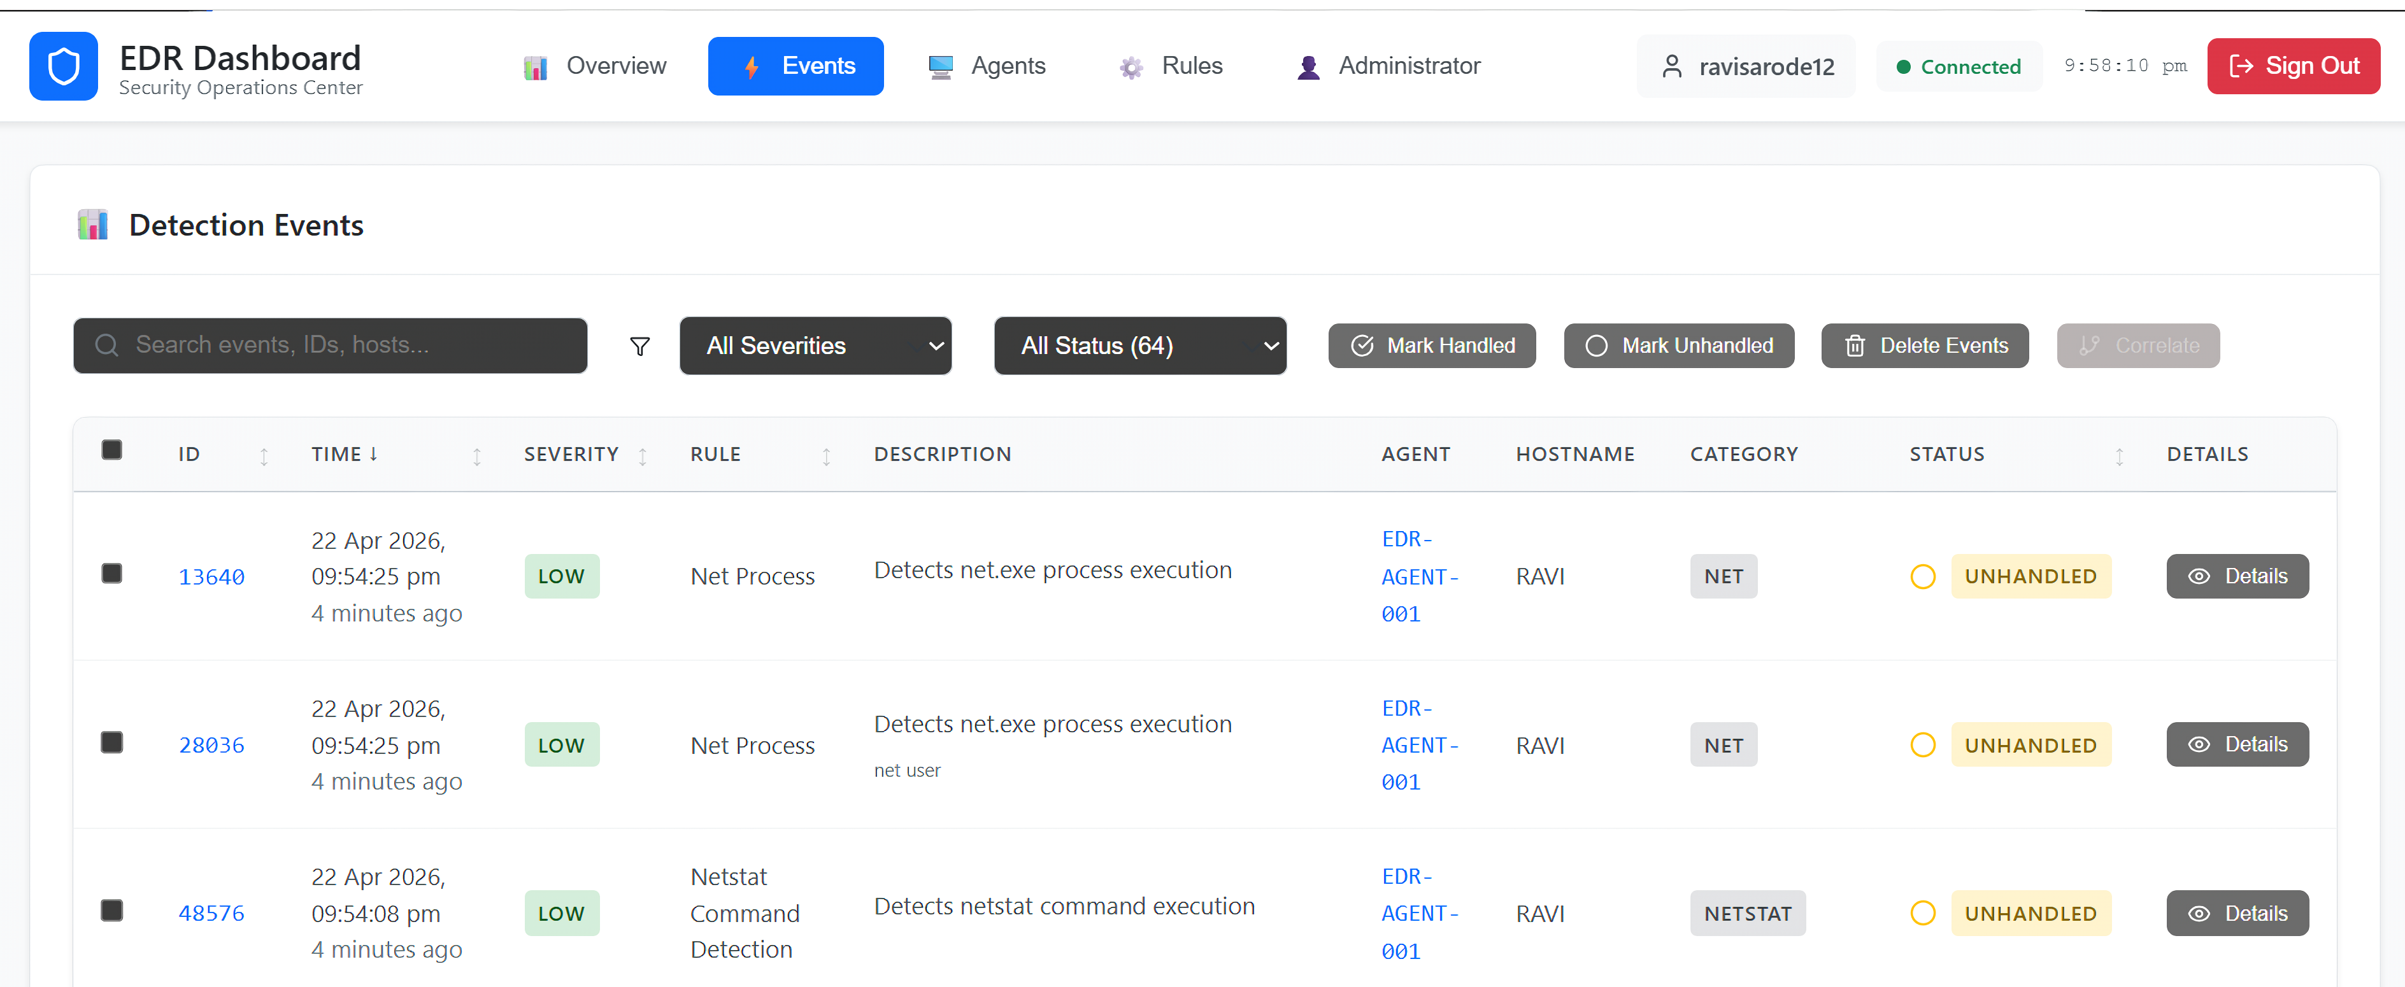Screen dimensions: 2405x987
Task: Switch to the Overview tab
Action: (x=595, y=66)
